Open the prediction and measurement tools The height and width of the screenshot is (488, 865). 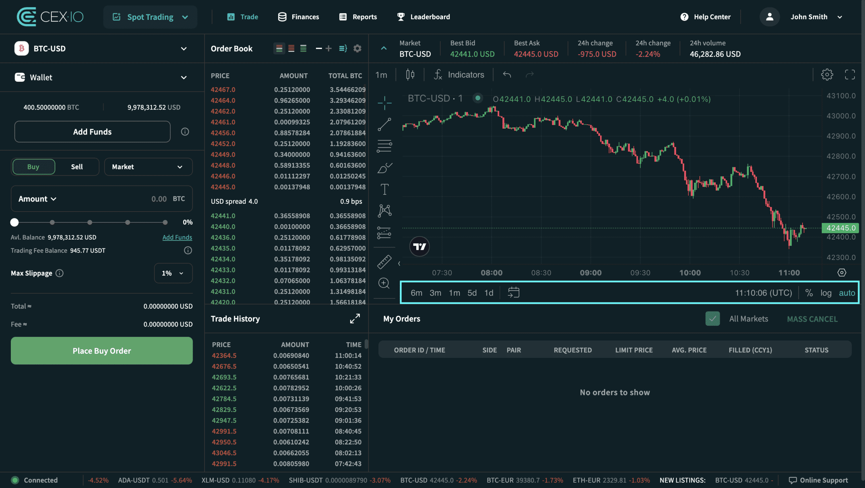(385, 233)
